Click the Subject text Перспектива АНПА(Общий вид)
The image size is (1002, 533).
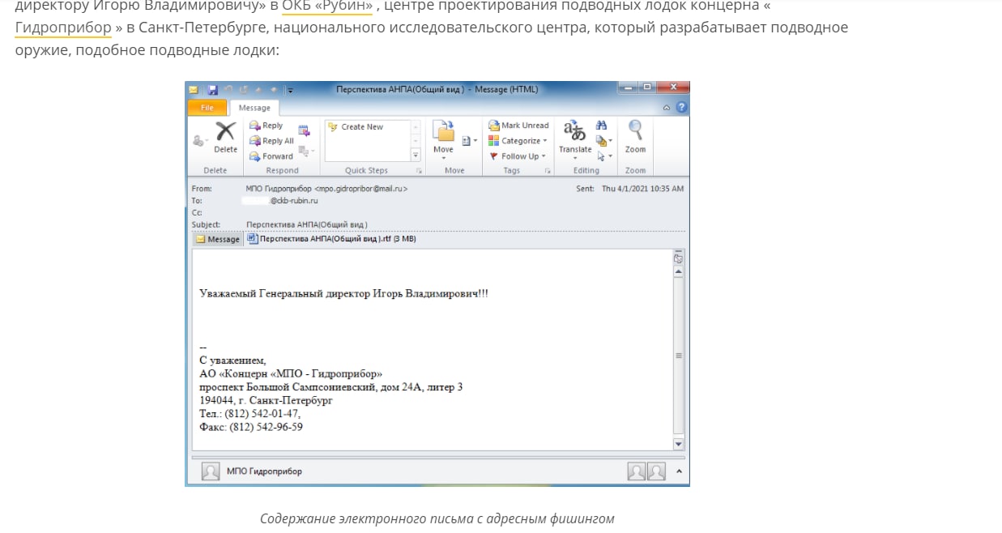click(307, 224)
